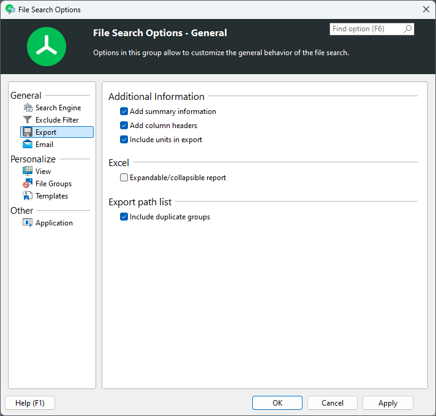Uncheck Include duplicate groups option
Image resolution: width=436 pixels, height=416 pixels.
tap(124, 217)
